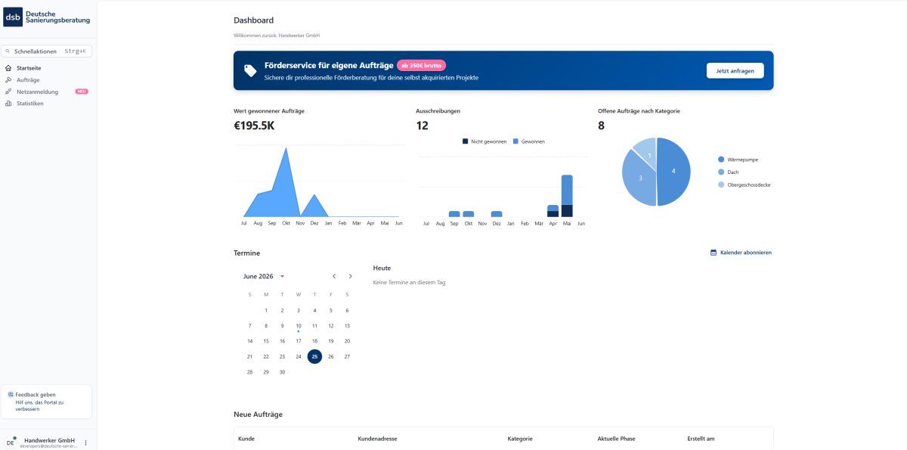Select June 18 in the calendar
This screenshot has width=907, height=450.
tap(314, 341)
